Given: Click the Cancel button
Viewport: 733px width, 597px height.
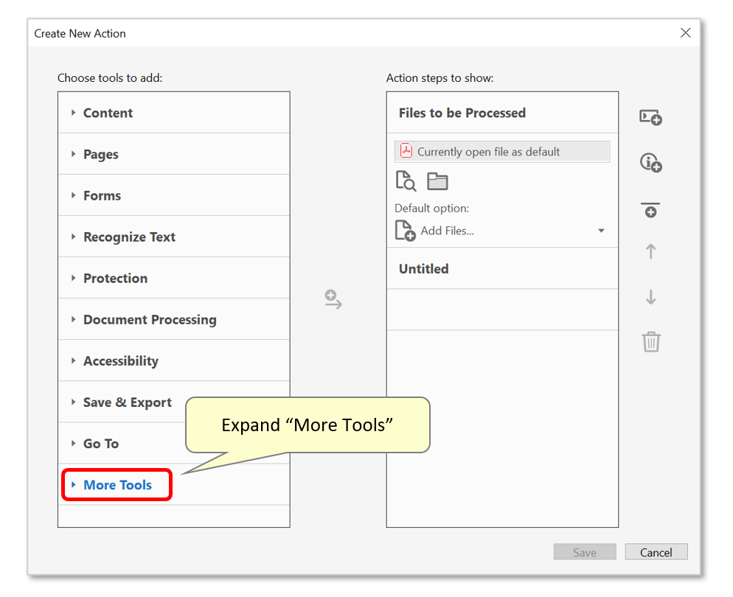Looking at the screenshot, I should coord(656,552).
